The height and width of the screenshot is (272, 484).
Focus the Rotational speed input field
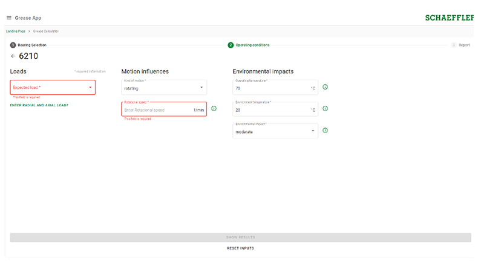point(156,110)
